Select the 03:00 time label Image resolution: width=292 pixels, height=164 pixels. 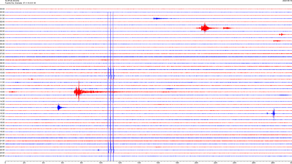tap(2, 28)
